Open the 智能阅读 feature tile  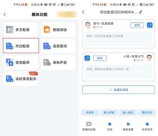(58, 30)
